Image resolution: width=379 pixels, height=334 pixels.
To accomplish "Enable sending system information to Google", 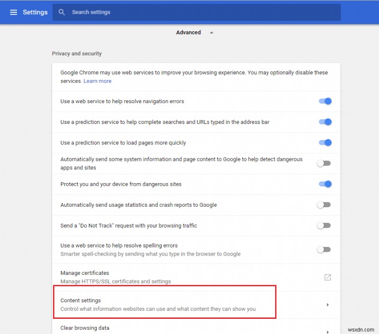I will click(324, 163).
